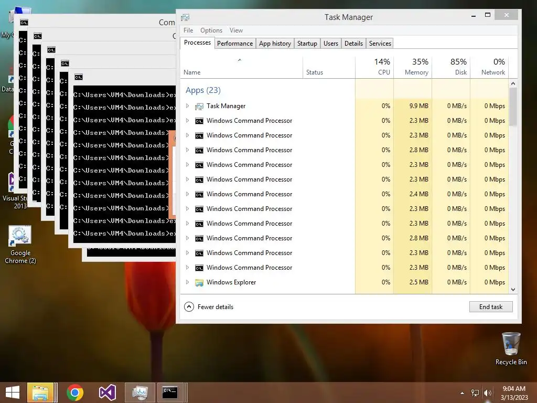Sort processes by 14% CPU column
The height and width of the screenshot is (403, 537).
tap(374, 67)
